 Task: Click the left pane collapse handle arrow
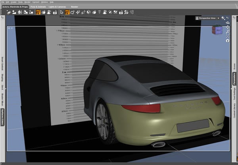[6, 89]
